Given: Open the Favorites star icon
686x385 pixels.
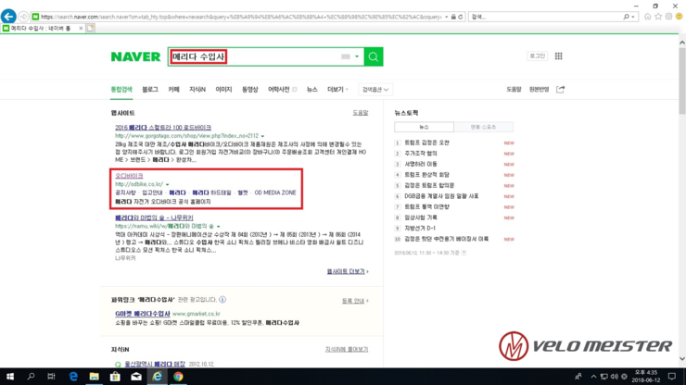Looking at the screenshot, I should (x=658, y=17).
